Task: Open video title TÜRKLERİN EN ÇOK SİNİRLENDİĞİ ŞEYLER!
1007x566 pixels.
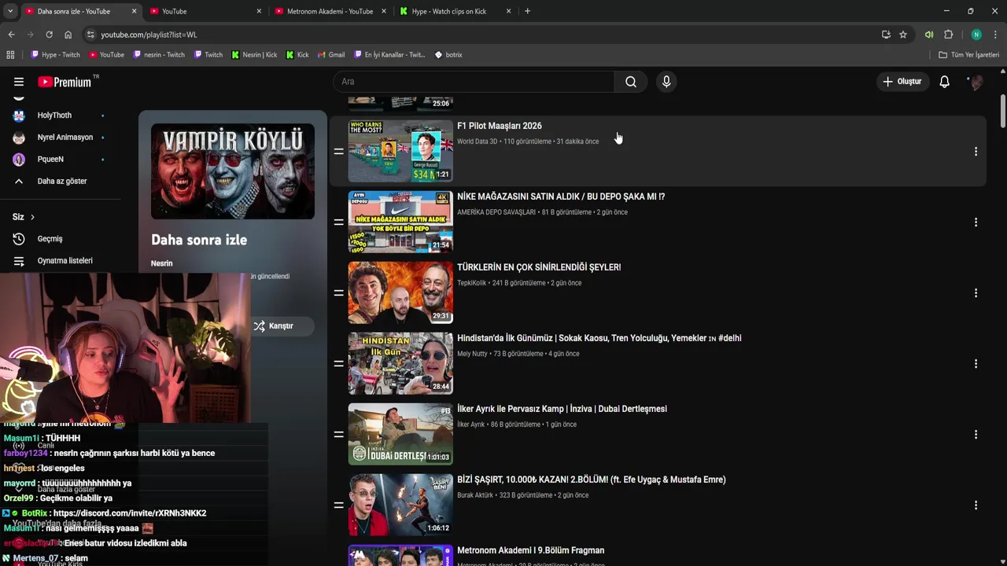Action: [539, 267]
